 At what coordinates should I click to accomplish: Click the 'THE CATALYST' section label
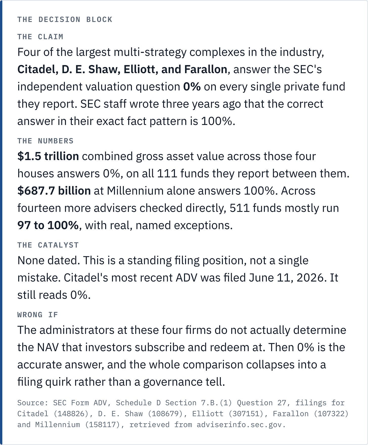[x=48, y=245]
